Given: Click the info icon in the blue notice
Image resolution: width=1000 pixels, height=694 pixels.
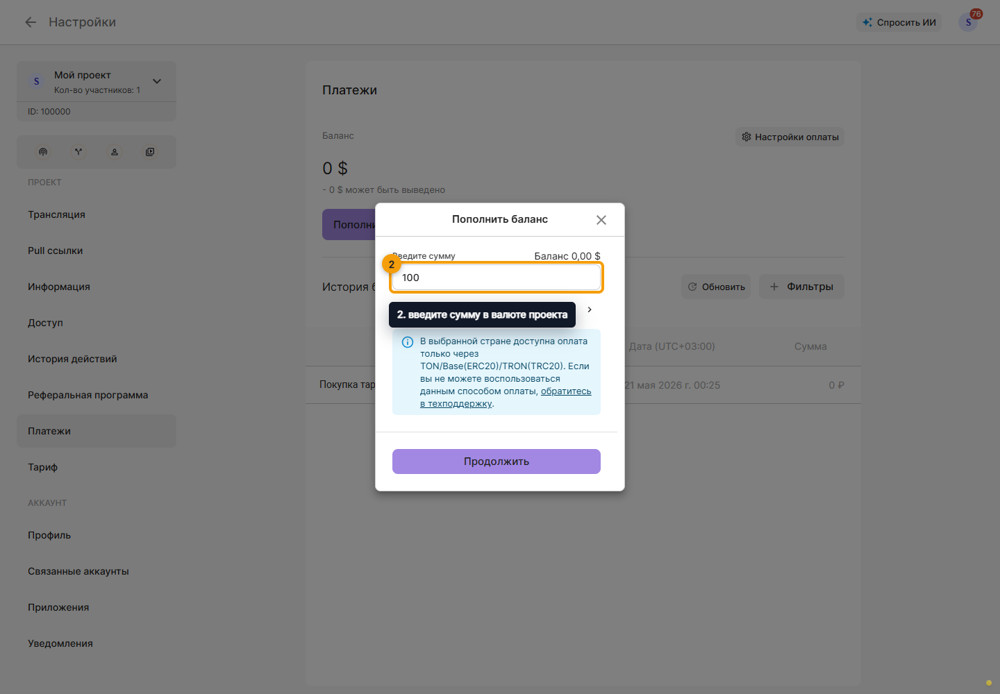Looking at the screenshot, I should tap(408, 342).
